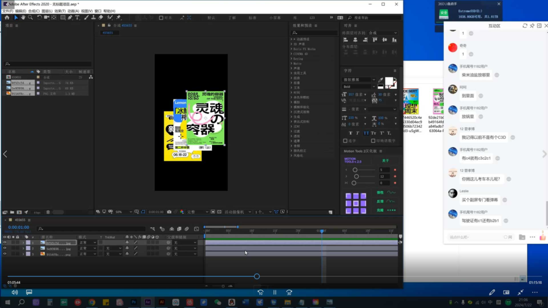Click the Home icon in toolbar
This screenshot has width=548, height=308.
pyautogui.click(x=6, y=18)
